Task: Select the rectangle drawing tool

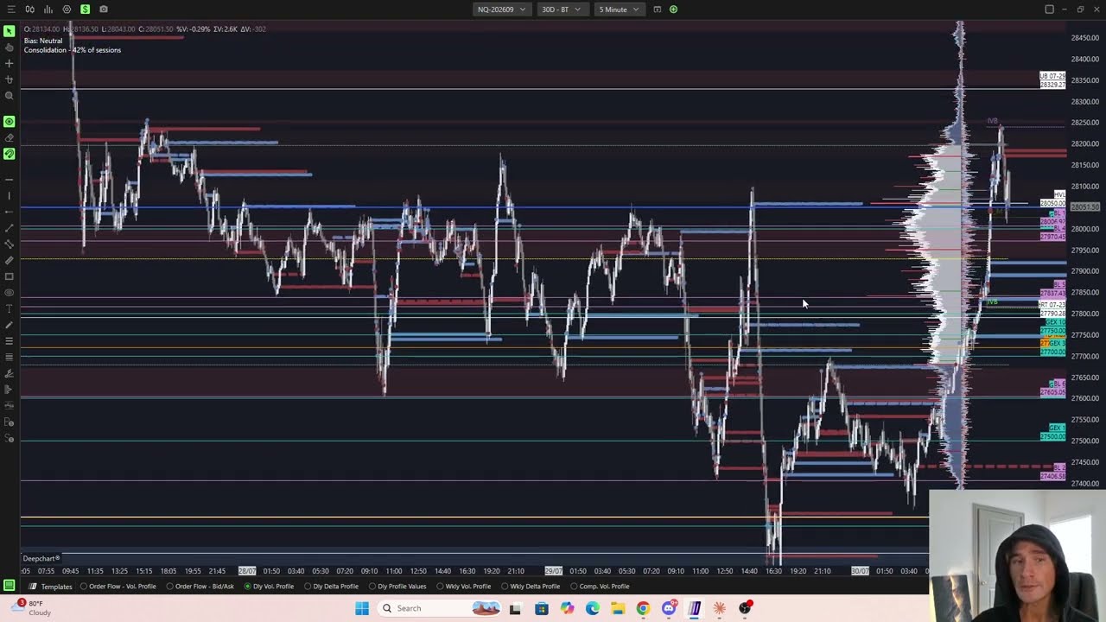Action: coord(10,276)
